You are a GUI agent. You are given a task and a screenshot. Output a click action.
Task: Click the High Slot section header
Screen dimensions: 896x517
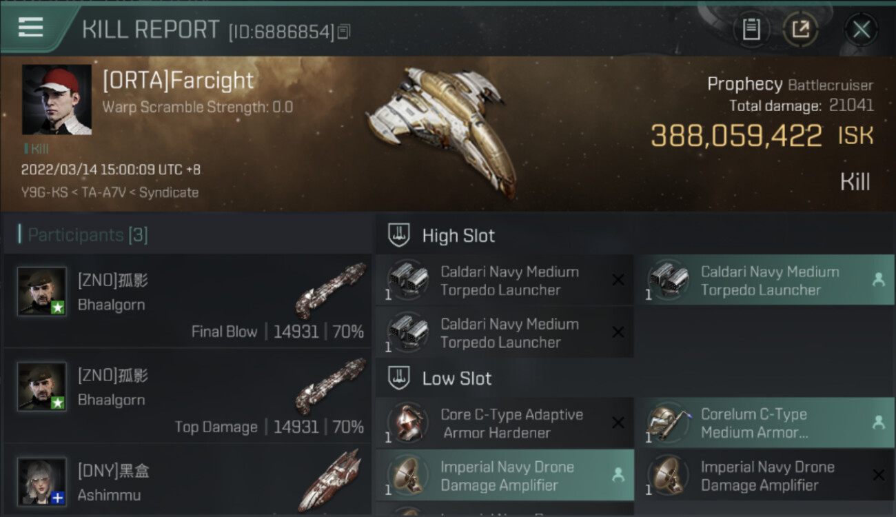(x=458, y=236)
